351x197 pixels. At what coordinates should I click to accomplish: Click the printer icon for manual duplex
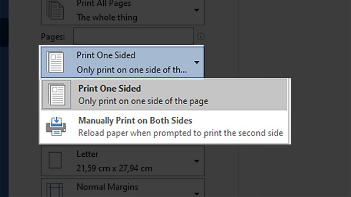56,127
